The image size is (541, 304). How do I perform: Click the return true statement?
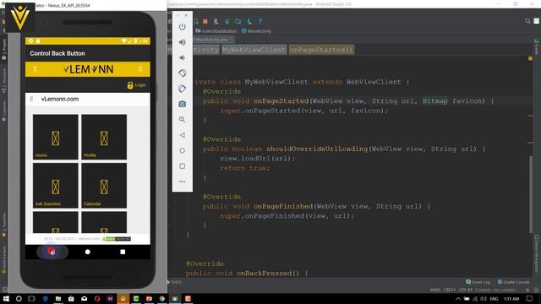(x=245, y=168)
